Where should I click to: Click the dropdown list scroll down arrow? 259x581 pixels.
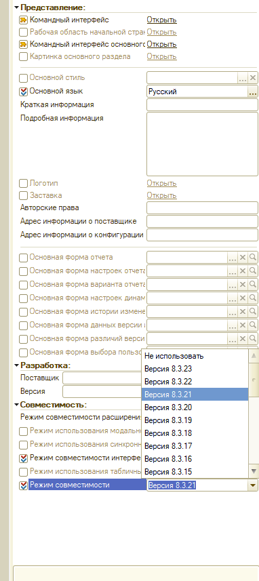point(254,471)
